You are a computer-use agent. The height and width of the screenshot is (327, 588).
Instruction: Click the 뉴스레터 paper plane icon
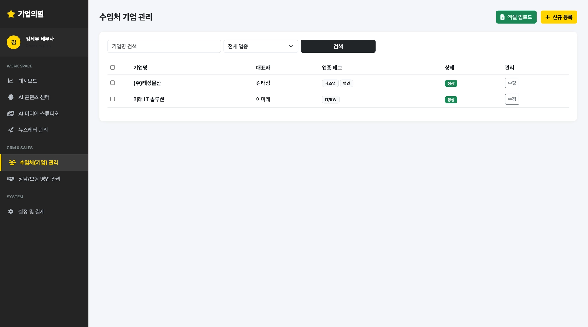tap(11, 130)
